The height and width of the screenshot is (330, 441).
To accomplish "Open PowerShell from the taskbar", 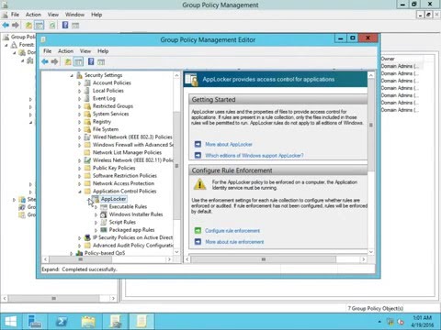I will 62,322.
